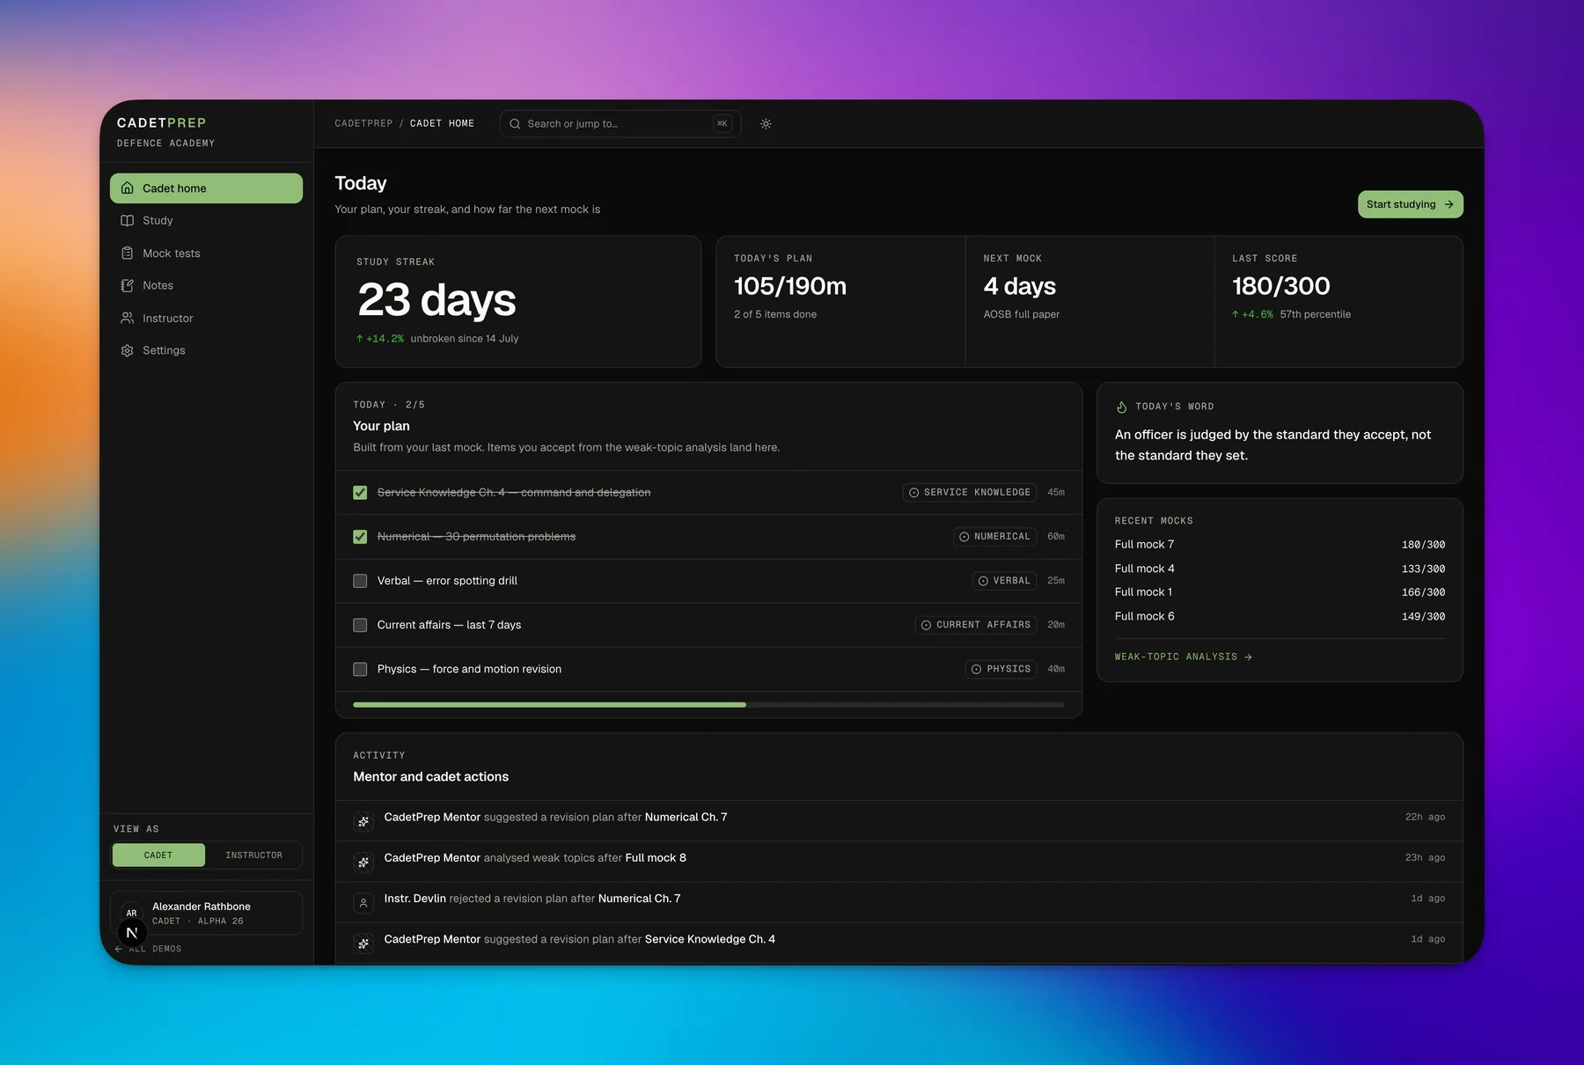This screenshot has height=1065, width=1584.
Task: Uncheck Service Knowledge Ch. 4 task
Action: (x=360, y=493)
